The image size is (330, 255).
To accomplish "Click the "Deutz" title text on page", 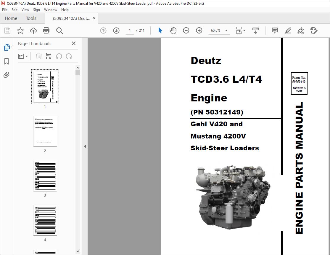I will 206,61.
